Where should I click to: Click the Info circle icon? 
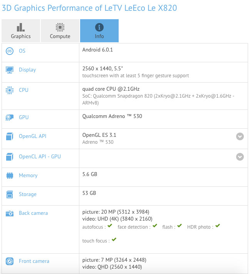click(99, 27)
